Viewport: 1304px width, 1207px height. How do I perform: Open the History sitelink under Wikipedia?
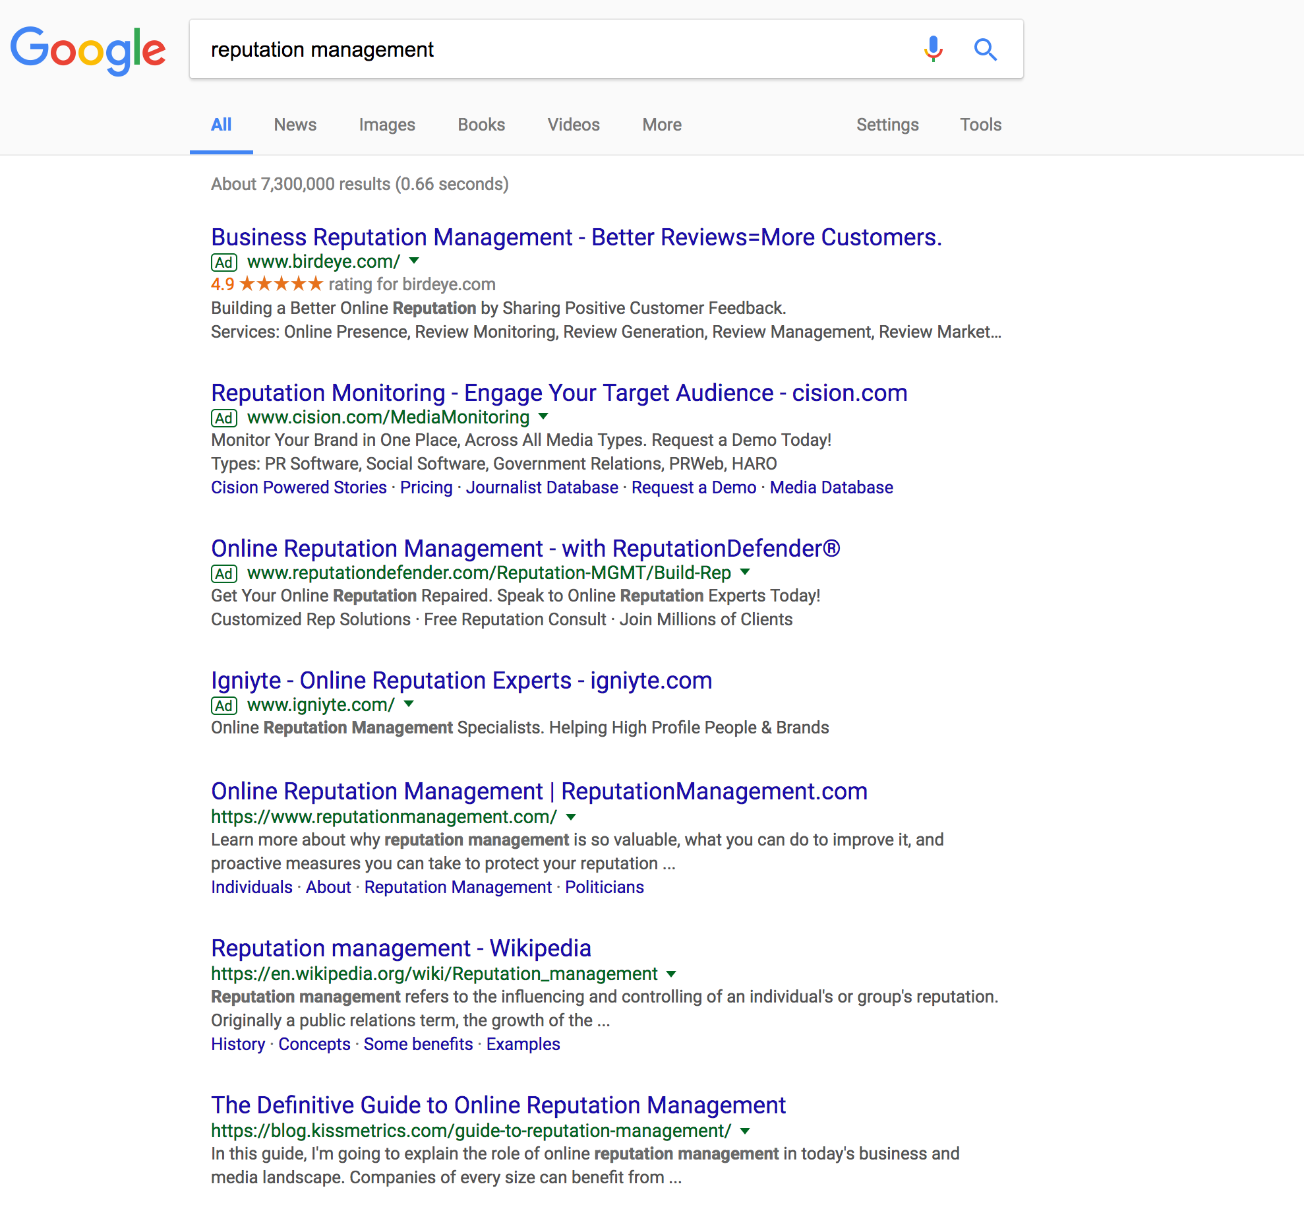(238, 1044)
